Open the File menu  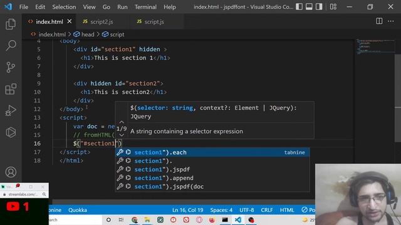click(24, 7)
